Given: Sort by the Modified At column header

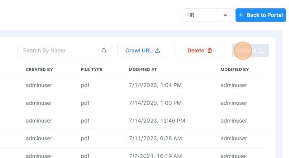Looking at the screenshot, I should point(143,70).
